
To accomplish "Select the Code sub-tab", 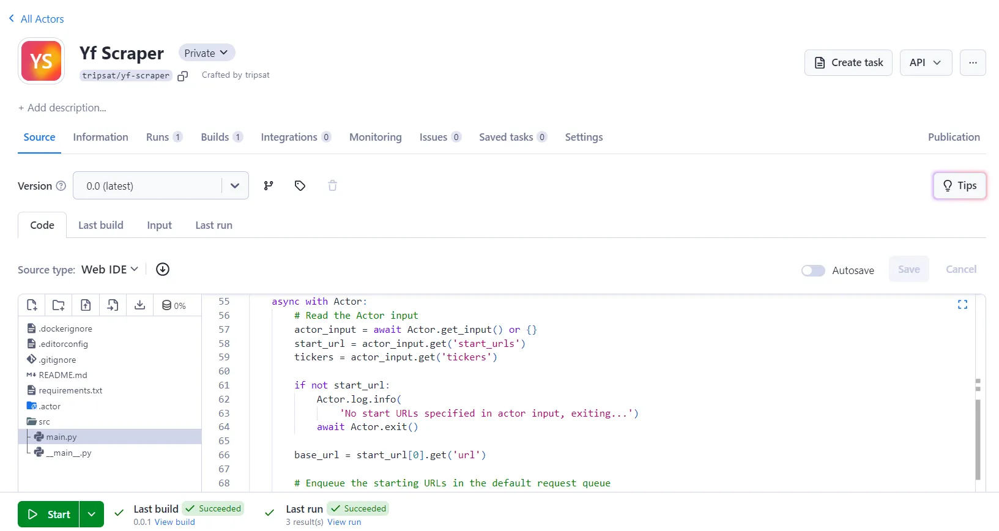I will click(x=42, y=225).
